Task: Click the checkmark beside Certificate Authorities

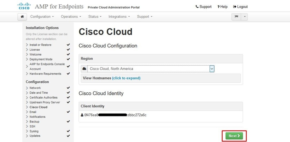Action: [68, 97]
